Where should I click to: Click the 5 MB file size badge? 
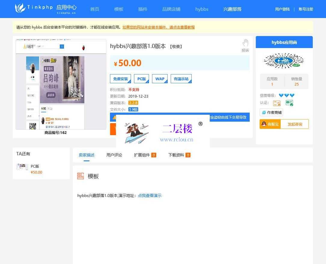(133, 110)
